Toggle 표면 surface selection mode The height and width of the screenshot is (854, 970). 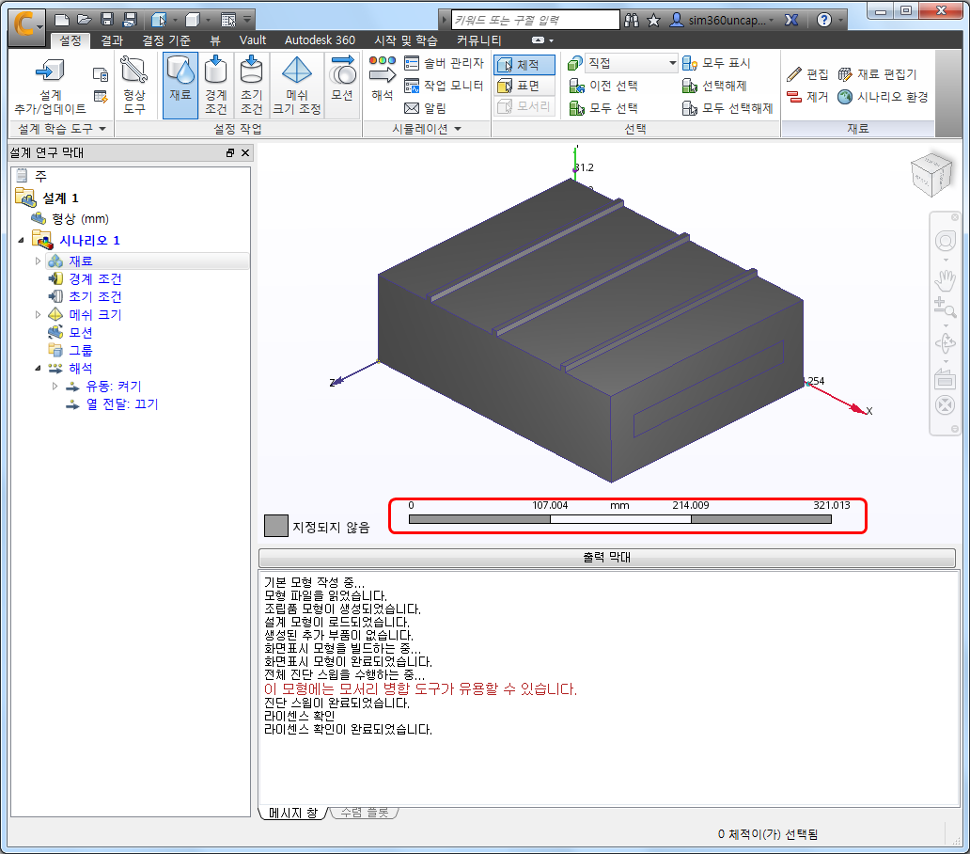click(x=524, y=86)
